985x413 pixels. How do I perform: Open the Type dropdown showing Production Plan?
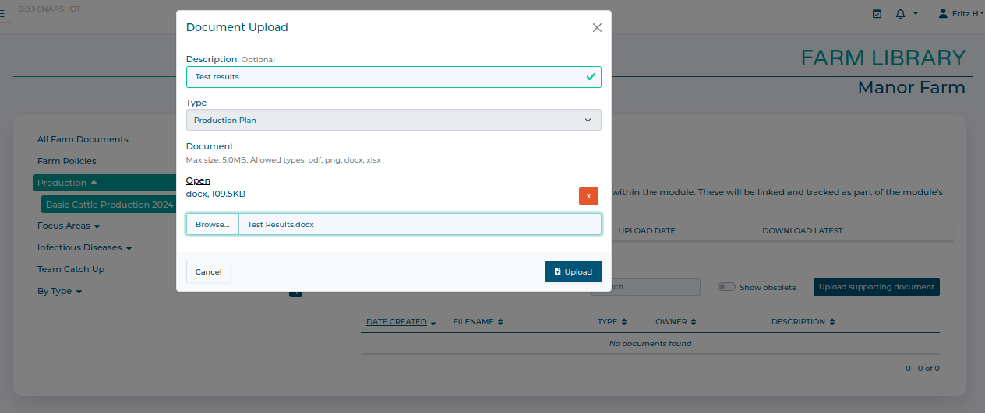[x=393, y=120]
